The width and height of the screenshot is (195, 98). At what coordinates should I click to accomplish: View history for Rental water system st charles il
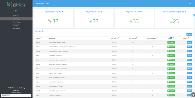point(189,60)
